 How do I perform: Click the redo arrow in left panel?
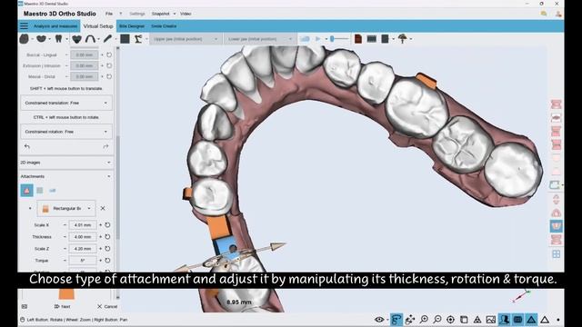(105, 146)
